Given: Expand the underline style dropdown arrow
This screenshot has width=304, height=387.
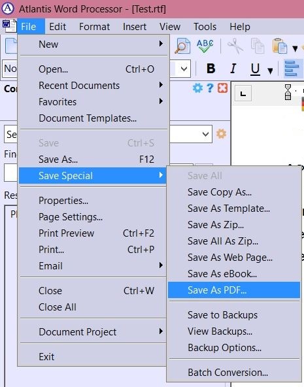Looking at the screenshot, I should coord(271,71).
